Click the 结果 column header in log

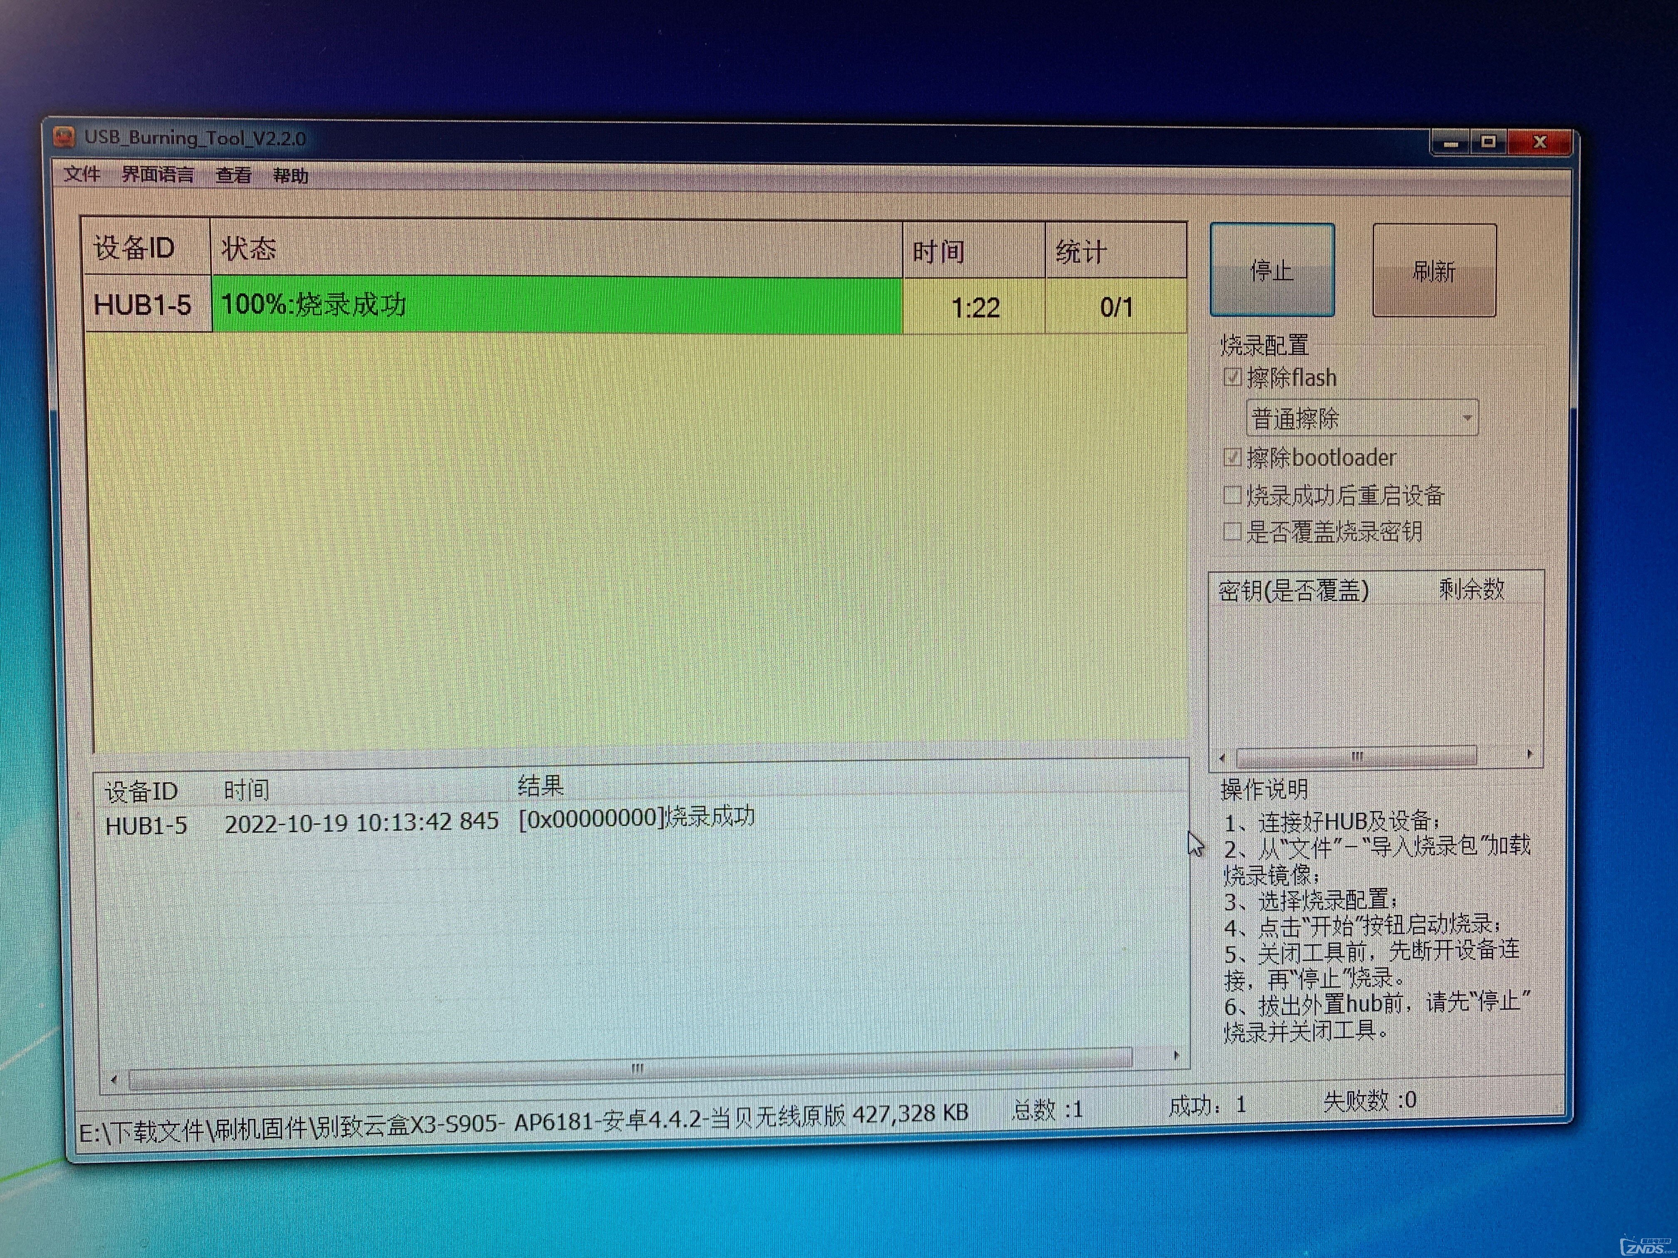click(x=541, y=785)
